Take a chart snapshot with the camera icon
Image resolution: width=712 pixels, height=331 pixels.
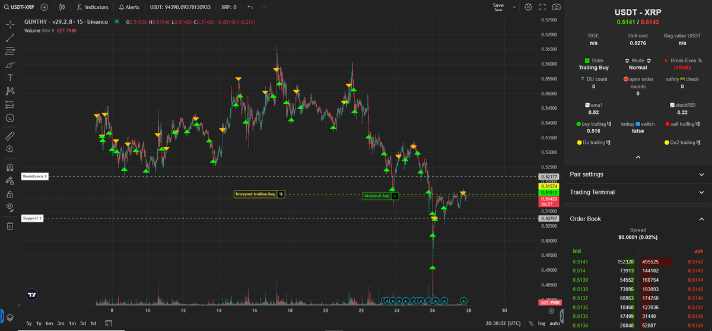point(556,7)
